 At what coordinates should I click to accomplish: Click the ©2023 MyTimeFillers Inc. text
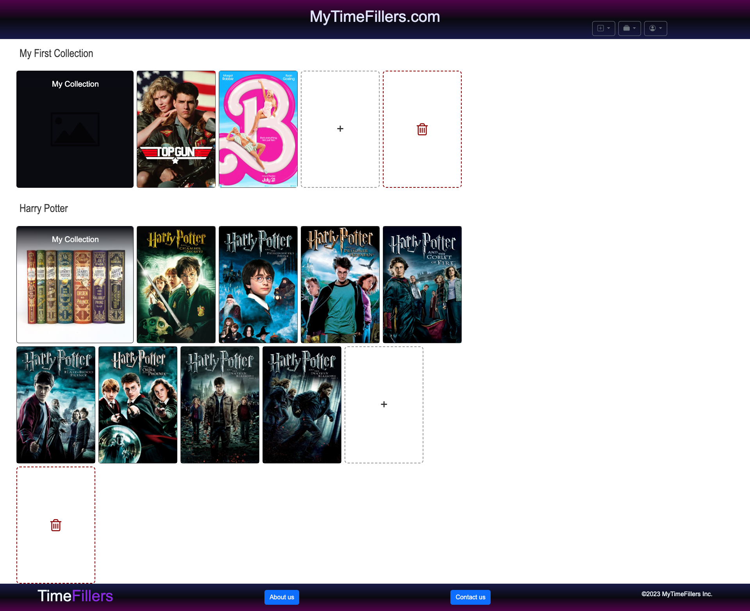pyautogui.click(x=677, y=594)
